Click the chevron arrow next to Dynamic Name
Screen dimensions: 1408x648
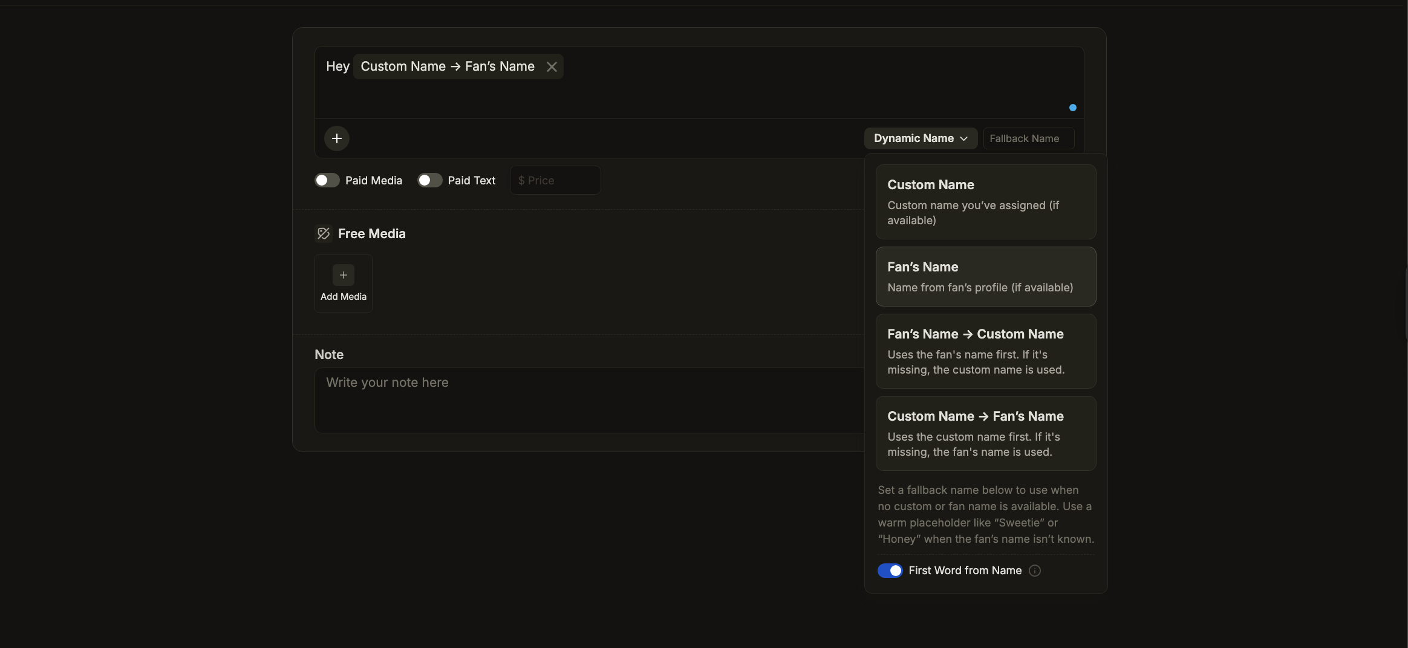pos(964,138)
